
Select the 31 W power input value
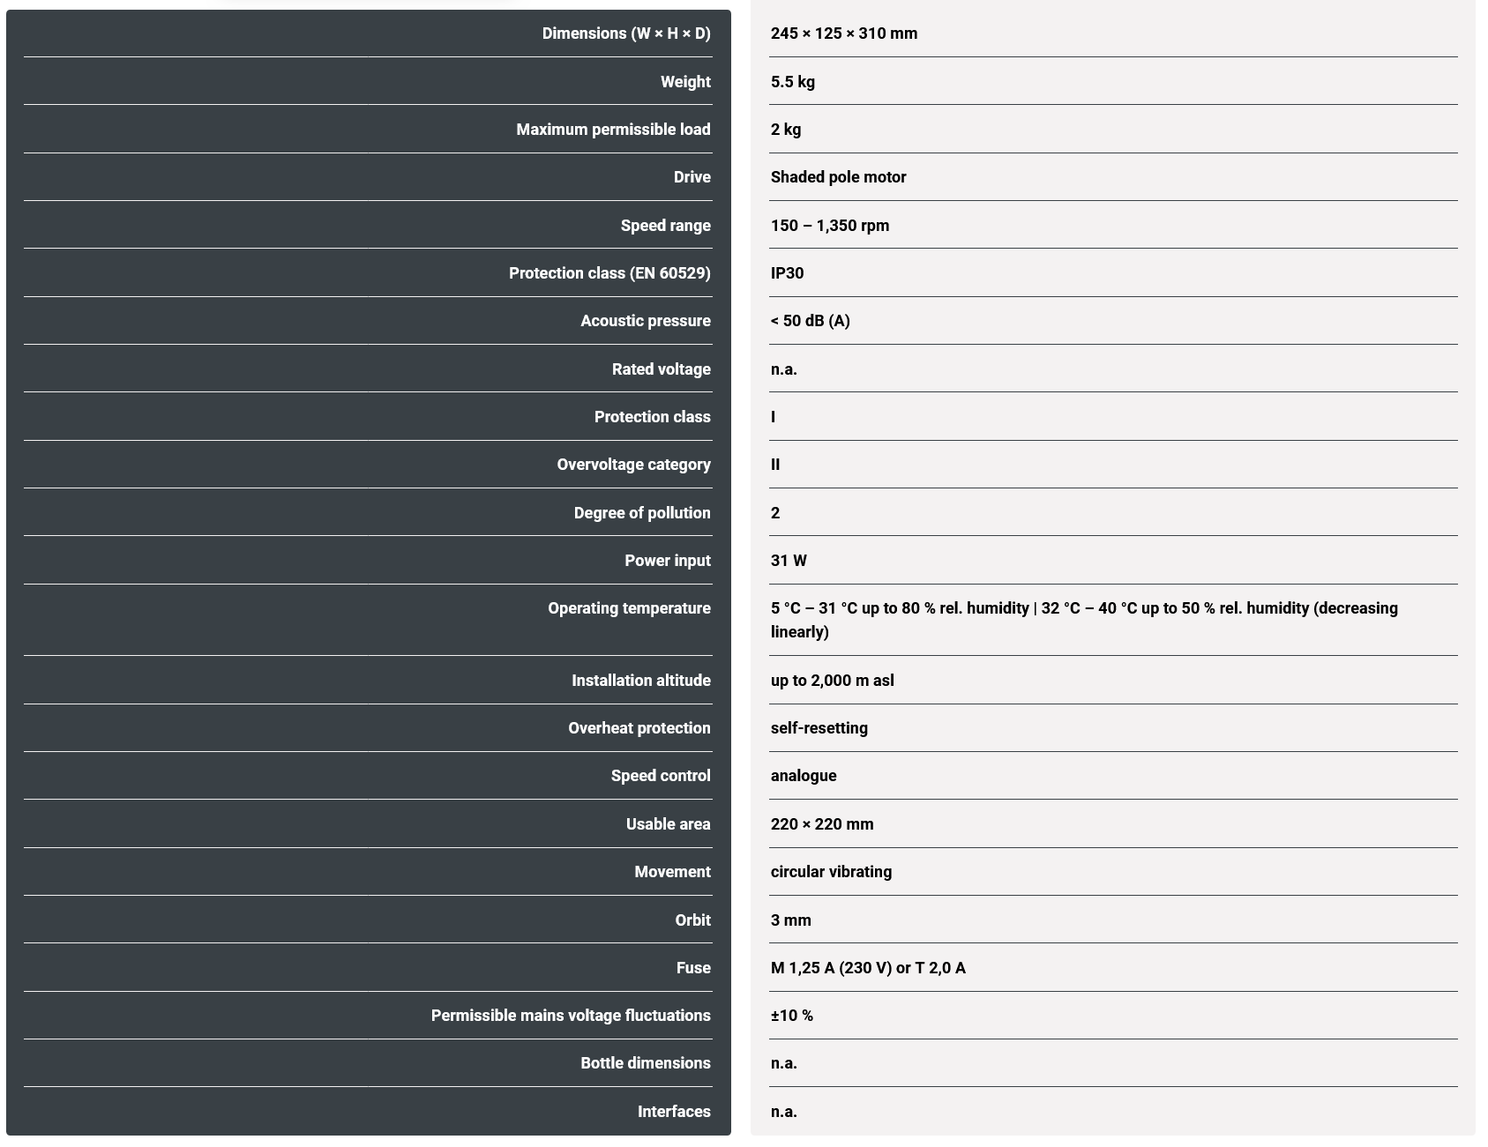(x=789, y=561)
